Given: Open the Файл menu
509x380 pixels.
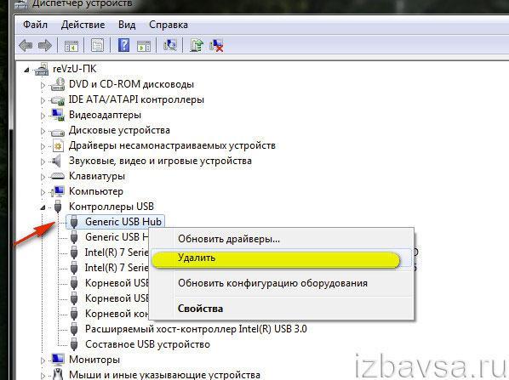Looking at the screenshot, I should point(36,25).
